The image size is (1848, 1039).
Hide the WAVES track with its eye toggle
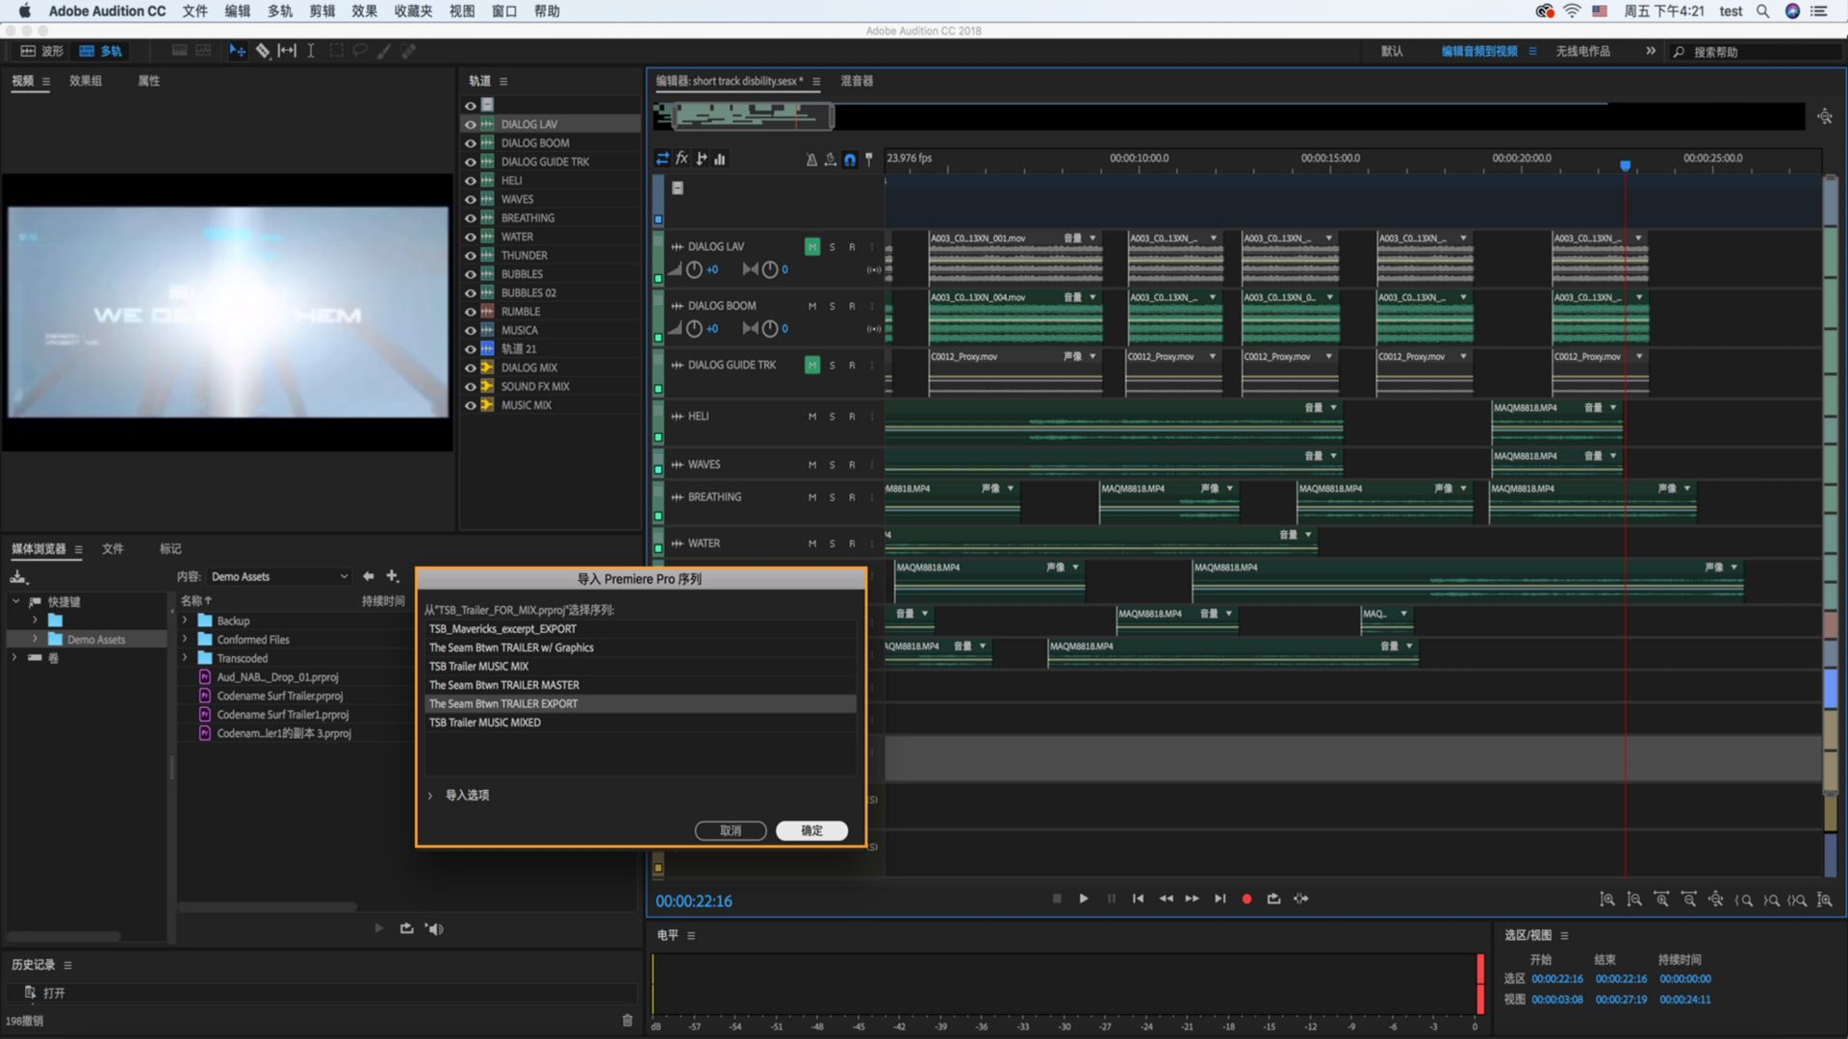pos(471,198)
